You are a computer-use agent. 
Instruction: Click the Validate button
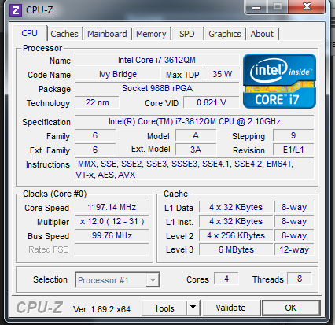click(x=230, y=308)
